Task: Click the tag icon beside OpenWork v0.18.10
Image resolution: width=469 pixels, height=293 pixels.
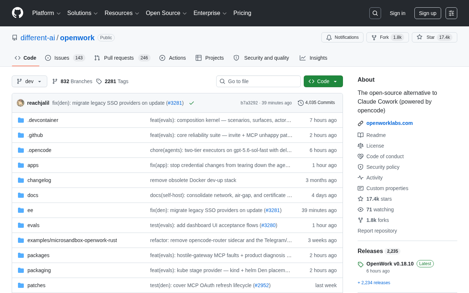Action: tap(361, 264)
